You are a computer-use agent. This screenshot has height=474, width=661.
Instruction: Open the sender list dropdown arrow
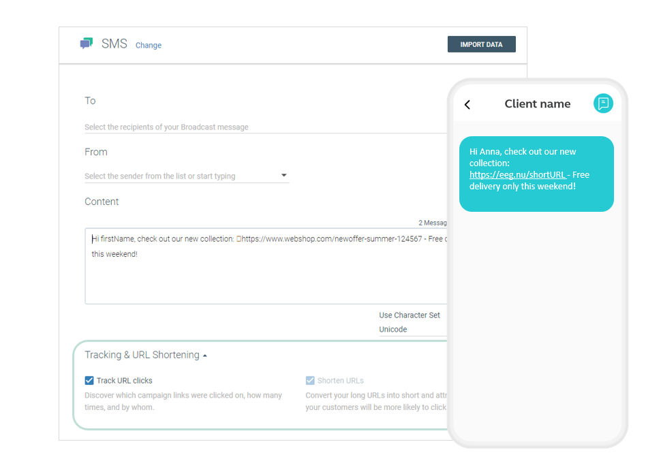coord(284,176)
